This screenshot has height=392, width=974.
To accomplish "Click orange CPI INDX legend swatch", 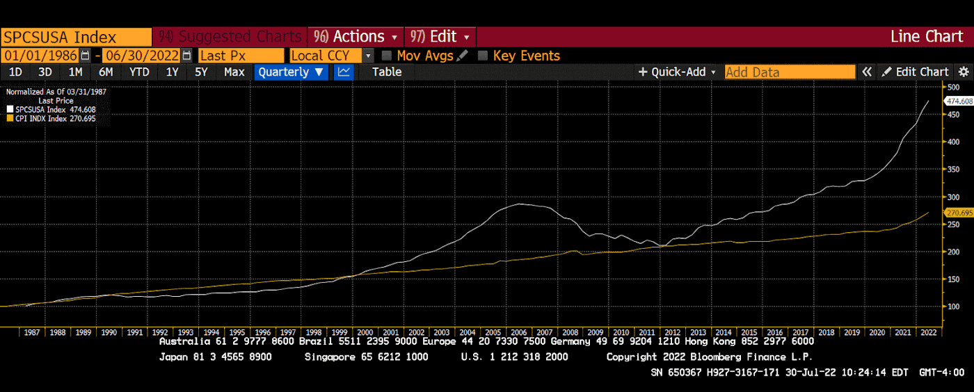I will 10,119.
